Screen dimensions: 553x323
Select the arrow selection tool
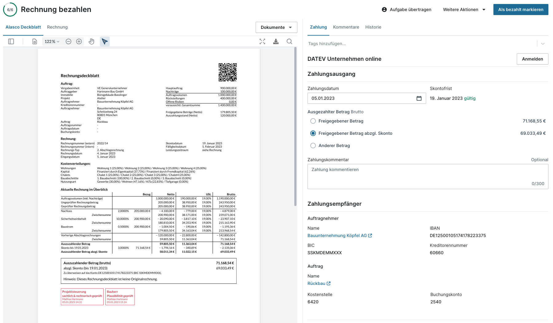105,41
